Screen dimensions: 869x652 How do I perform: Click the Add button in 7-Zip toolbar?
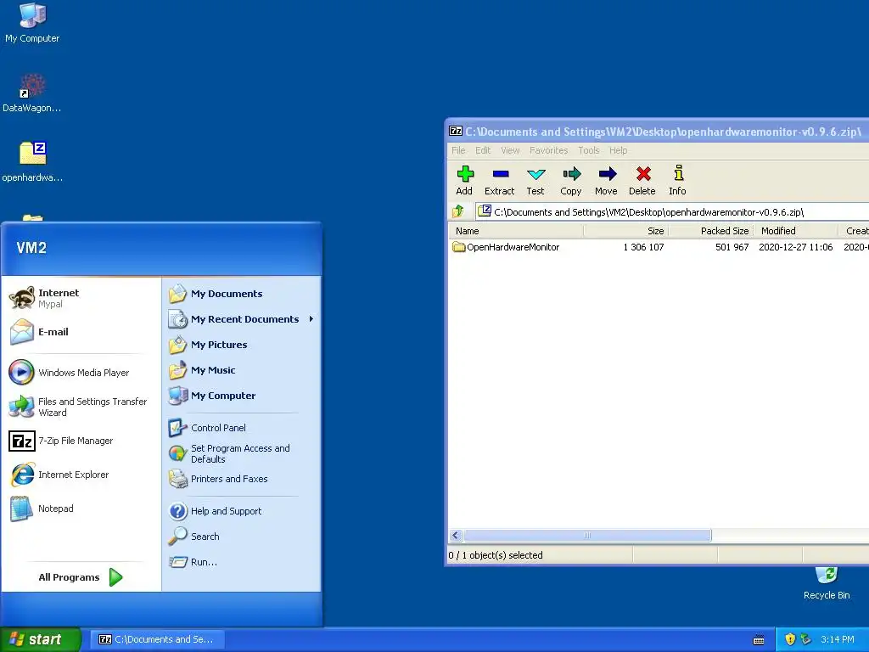(464, 181)
